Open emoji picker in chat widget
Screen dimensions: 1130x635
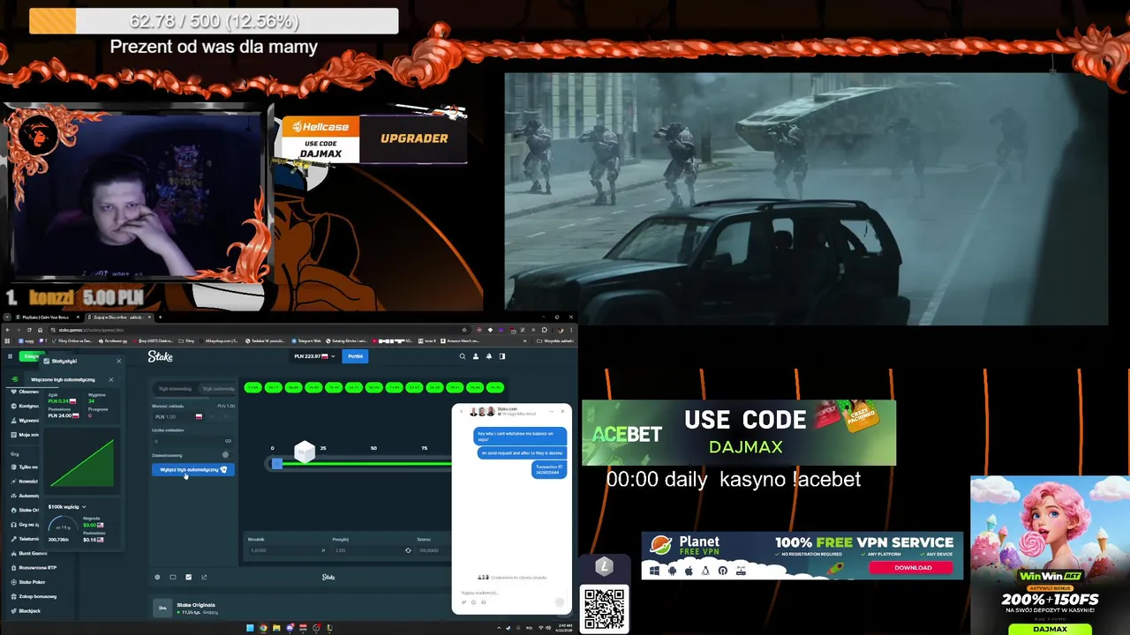474,602
